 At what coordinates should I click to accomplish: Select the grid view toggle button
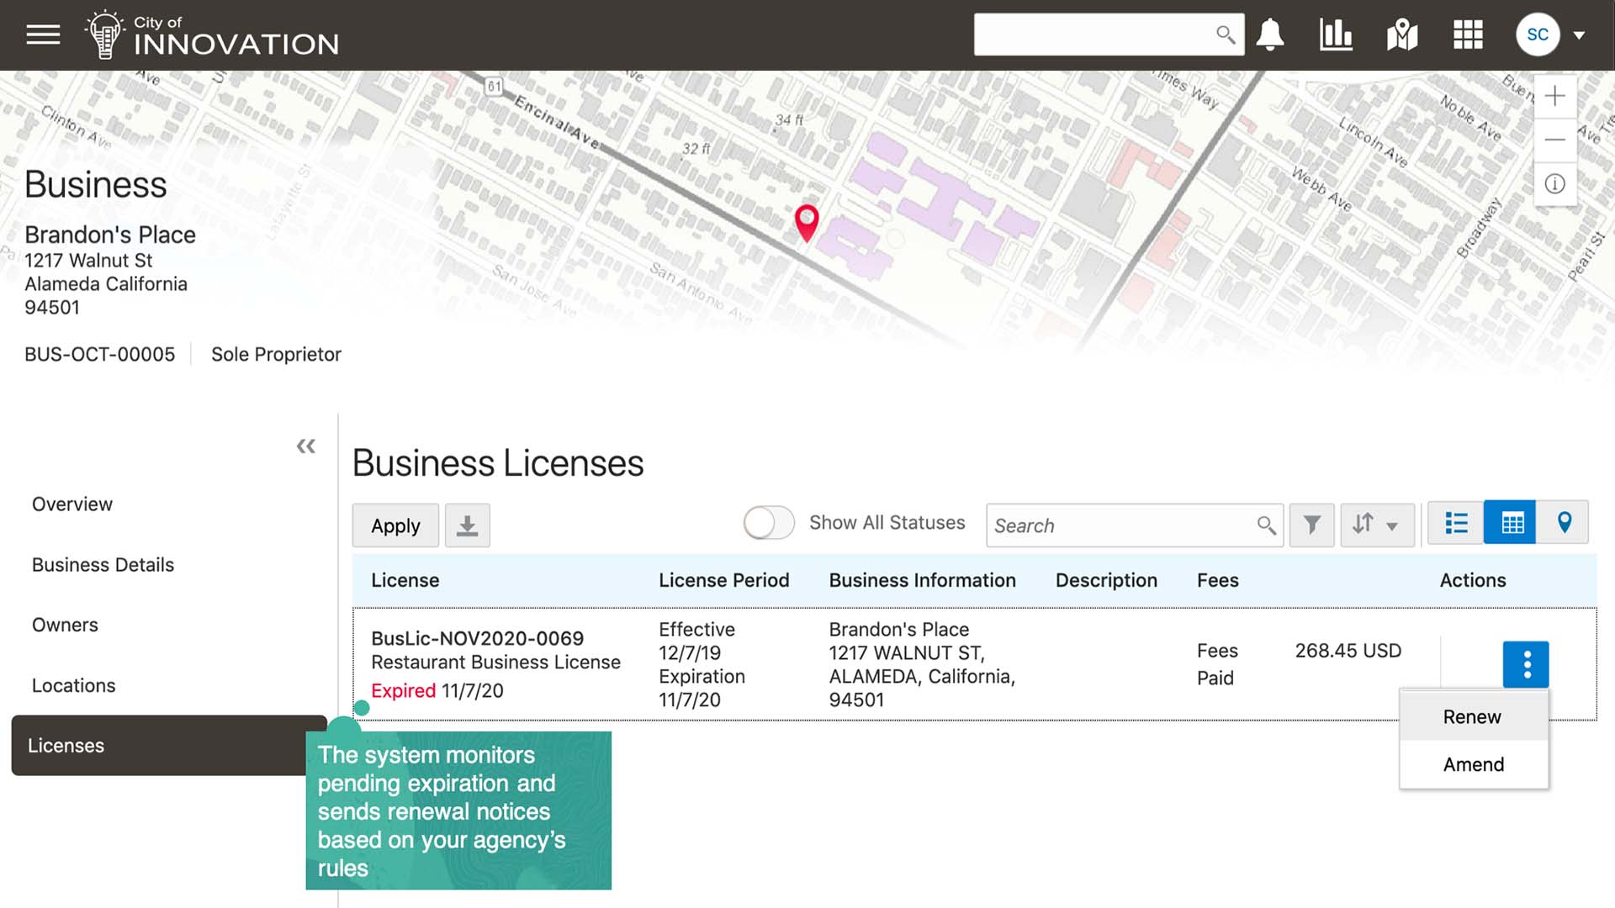click(x=1510, y=522)
